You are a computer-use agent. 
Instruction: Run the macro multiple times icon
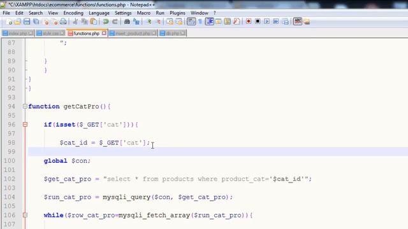(276, 22)
